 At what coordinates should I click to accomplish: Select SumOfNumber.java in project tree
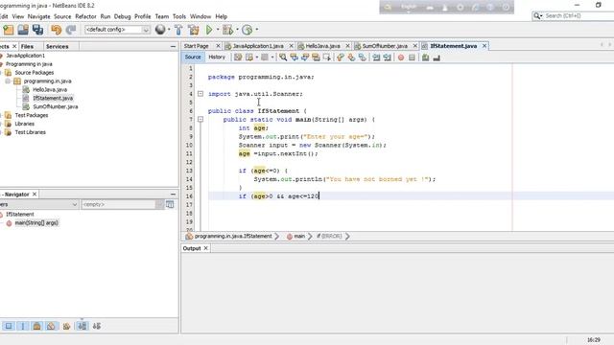tap(56, 106)
